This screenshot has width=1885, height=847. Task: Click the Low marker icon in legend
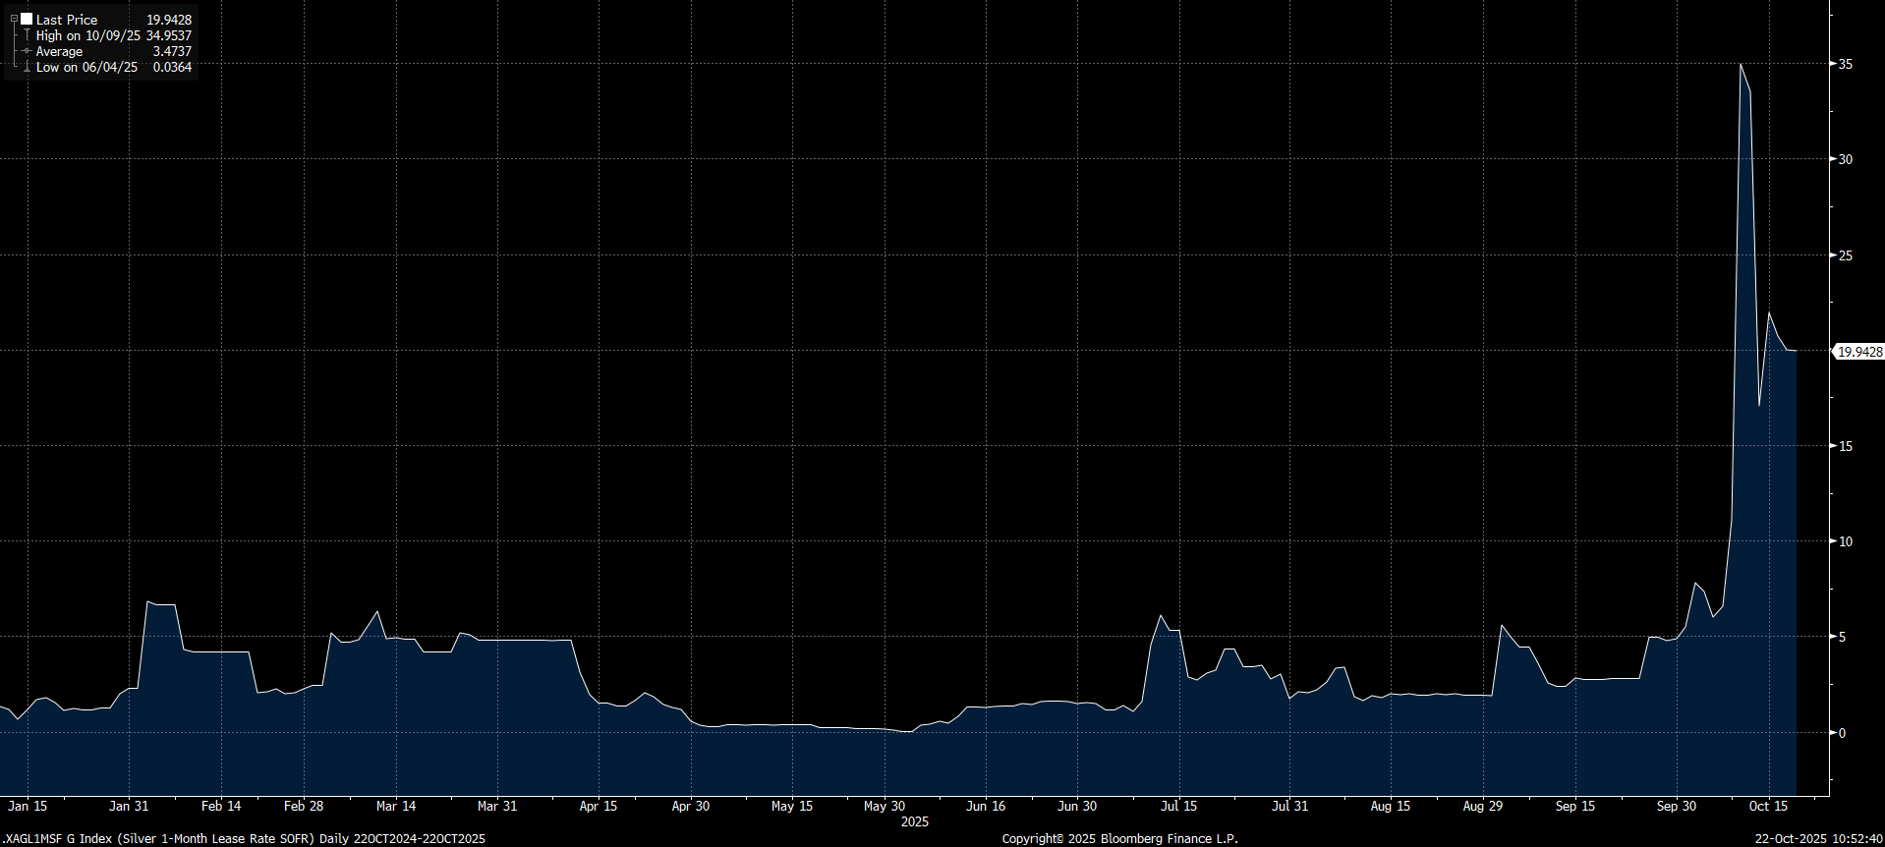(27, 67)
